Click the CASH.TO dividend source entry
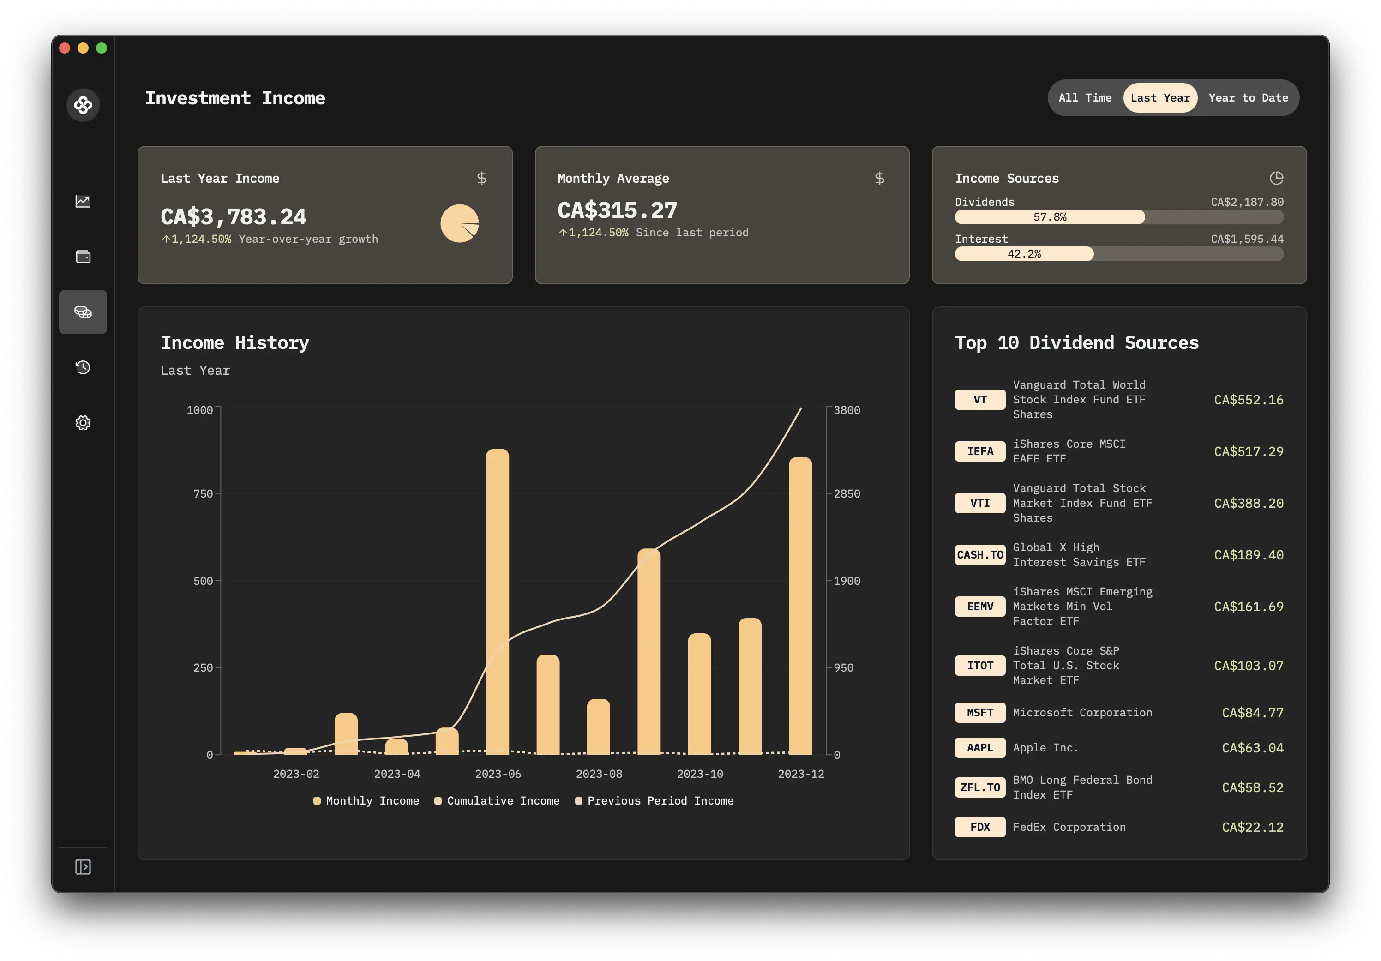Viewport: 1381px width, 961px height. click(x=1117, y=554)
